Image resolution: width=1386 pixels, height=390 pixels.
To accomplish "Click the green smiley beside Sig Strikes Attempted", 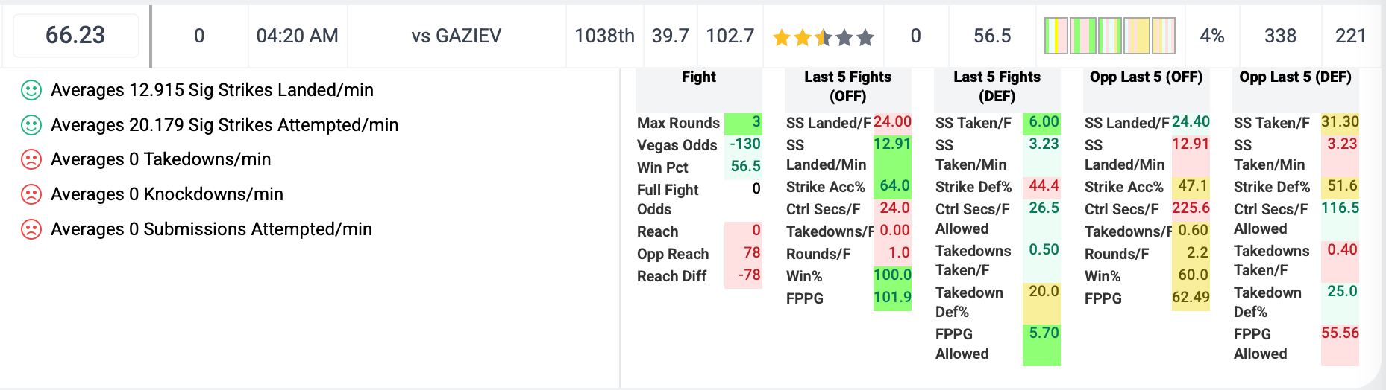I will coord(31,125).
